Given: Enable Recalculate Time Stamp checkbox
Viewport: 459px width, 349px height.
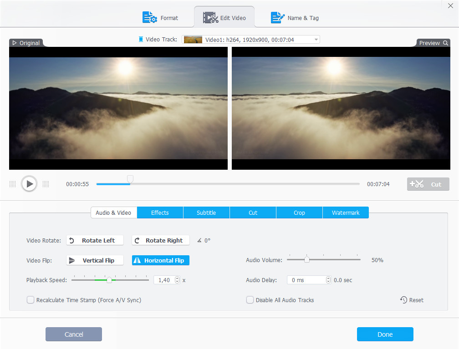Looking at the screenshot, I should pyautogui.click(x=31, y=300).
